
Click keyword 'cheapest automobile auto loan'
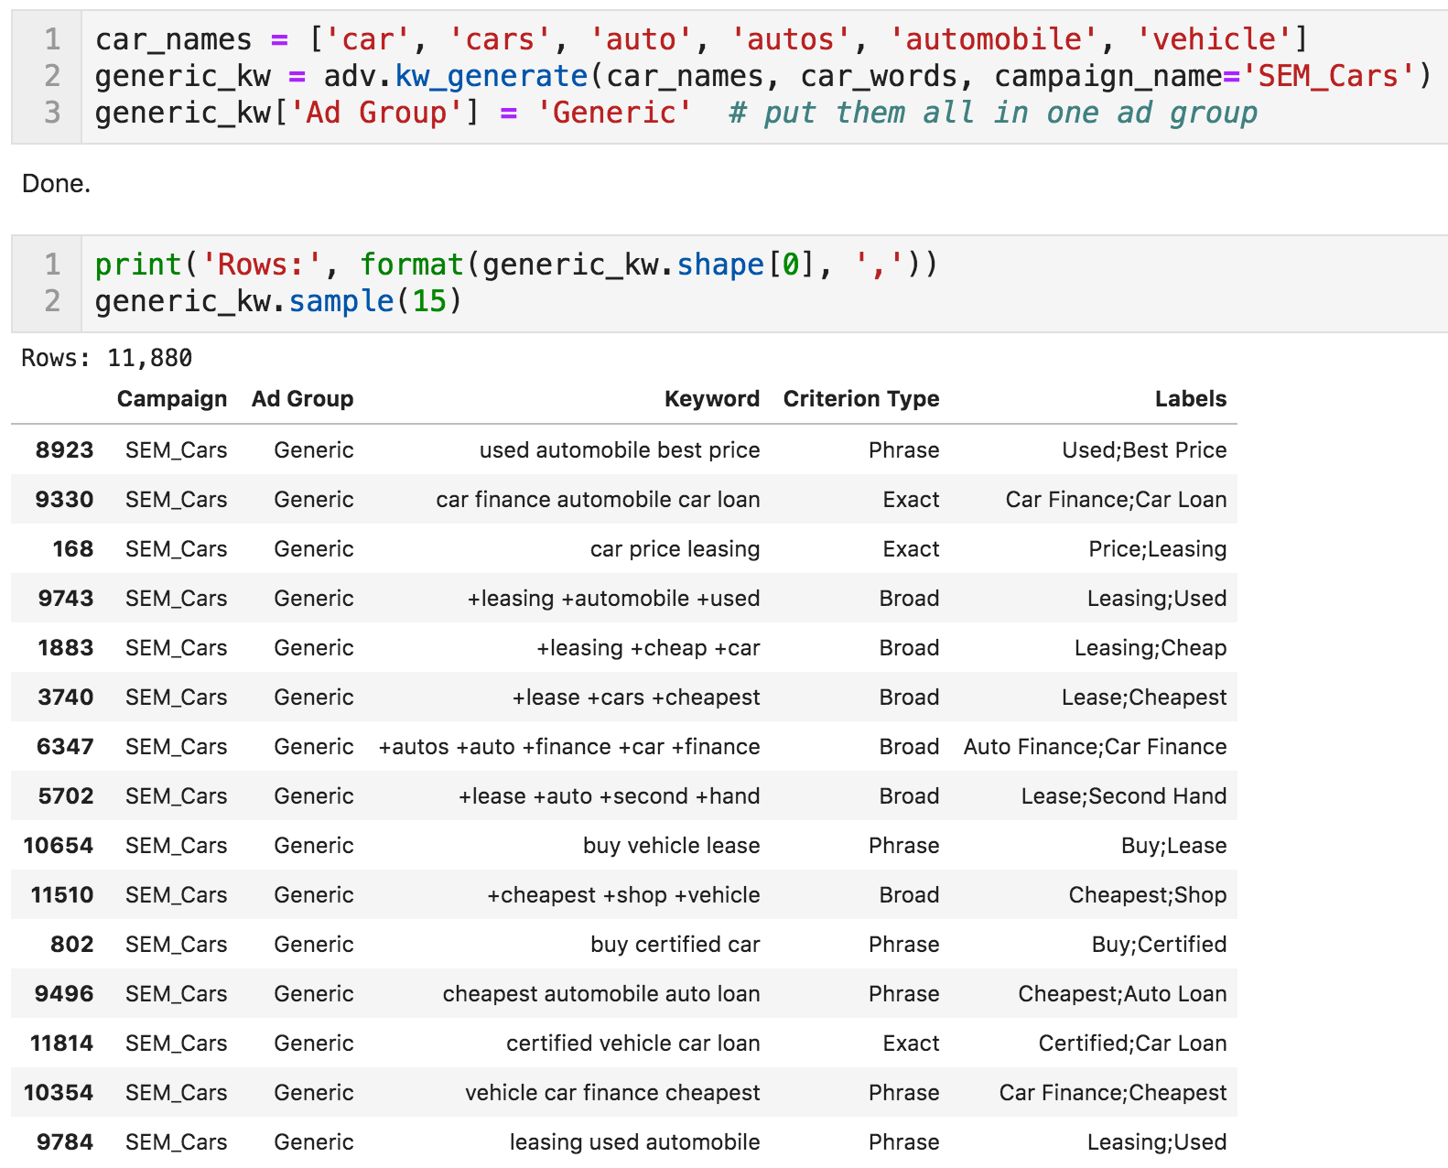tap(601, 994)
